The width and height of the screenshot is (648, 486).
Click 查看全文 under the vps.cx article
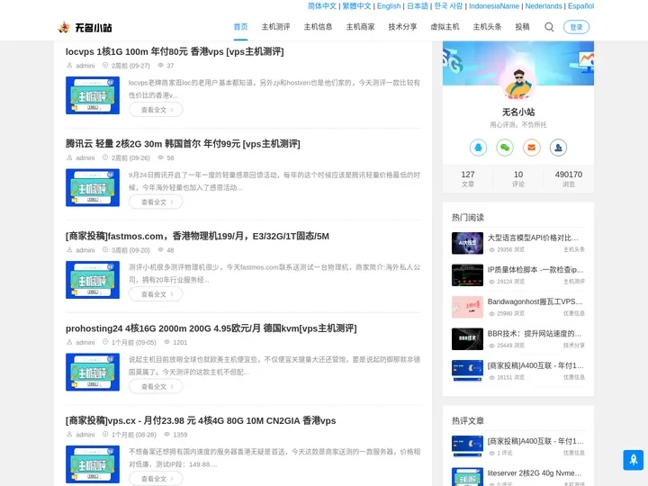pos(156,479)
